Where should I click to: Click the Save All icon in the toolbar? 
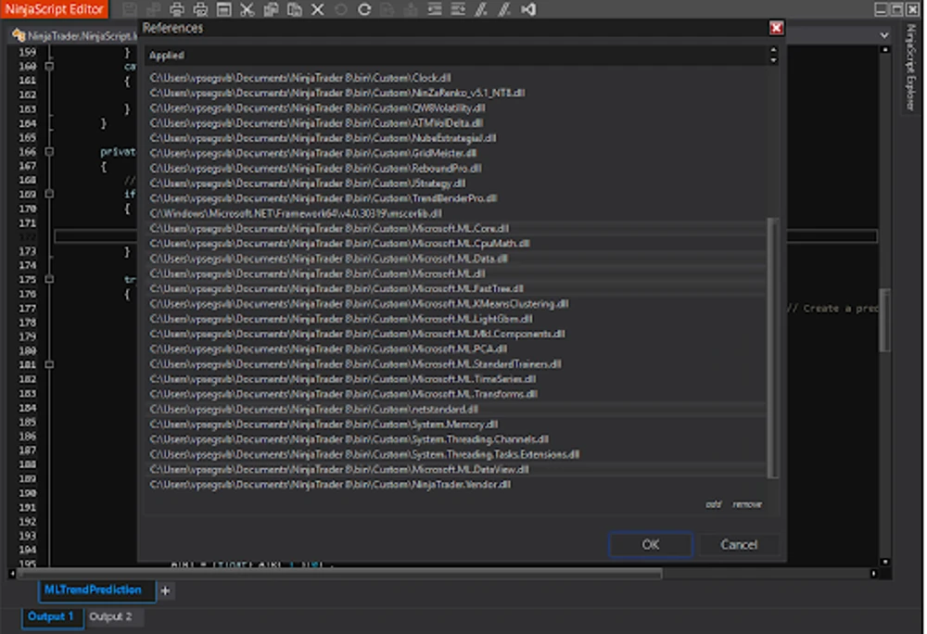(153, 9)
